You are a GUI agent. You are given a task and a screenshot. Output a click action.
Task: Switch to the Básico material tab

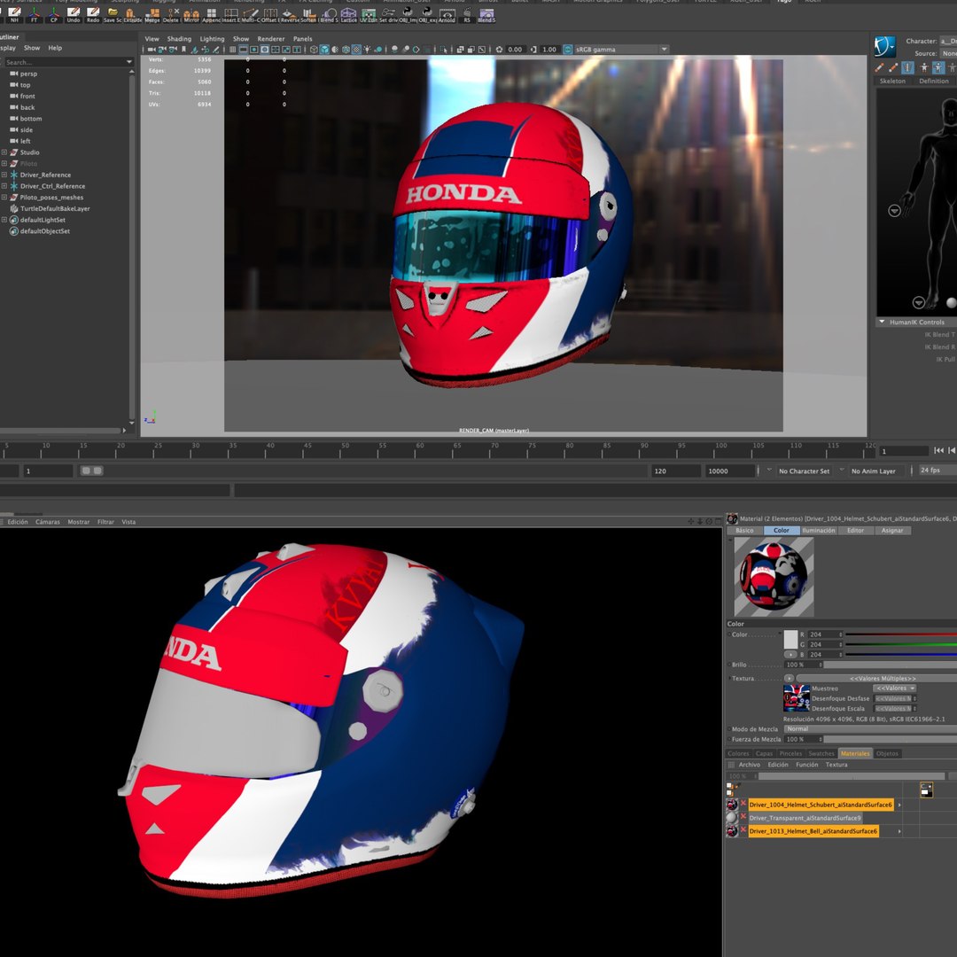click(x=744, y=531)
